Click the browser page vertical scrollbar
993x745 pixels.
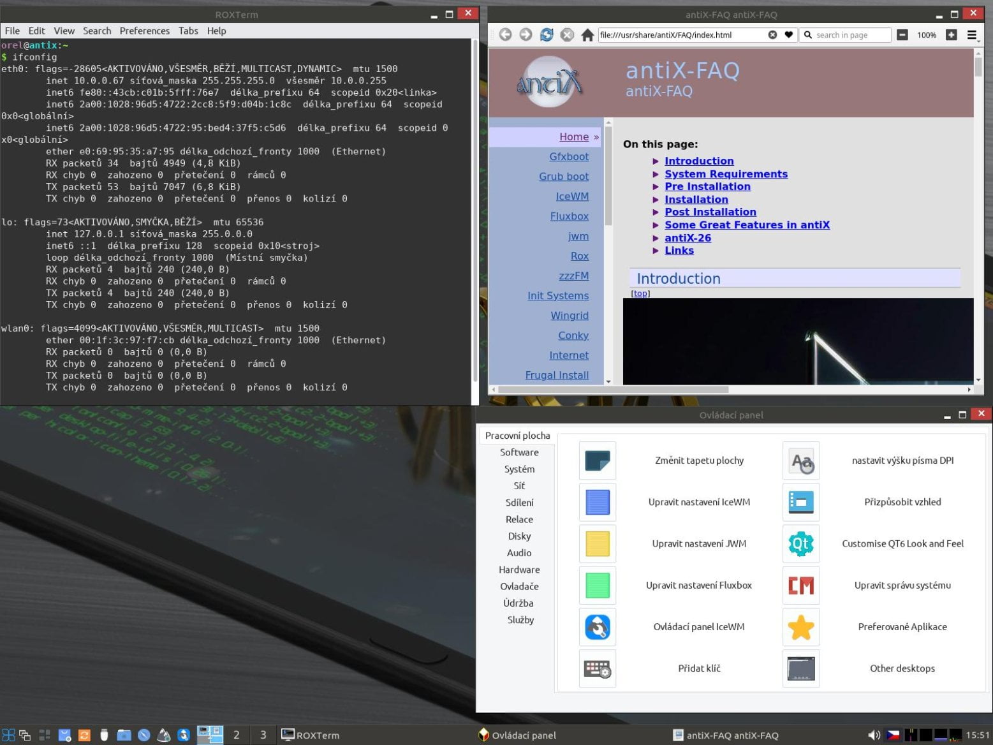click(978, 216)
